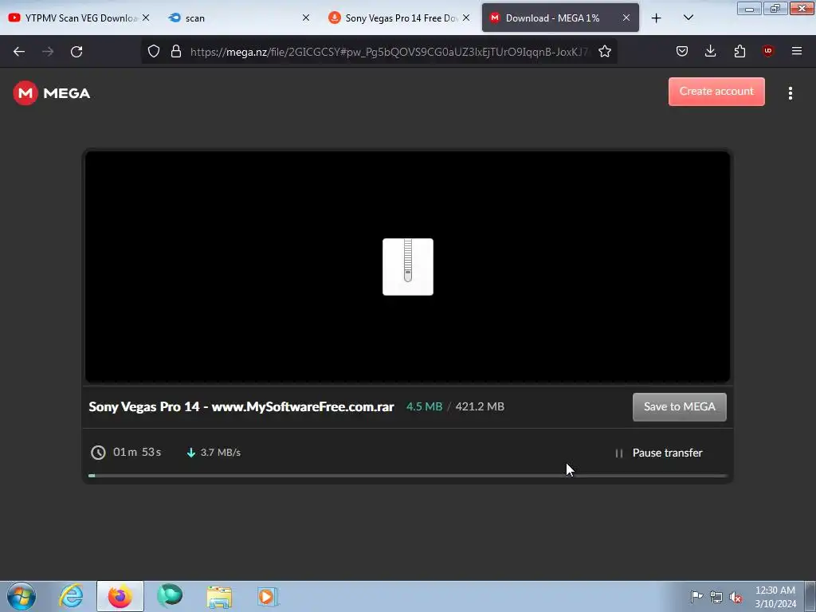This screenshot has height=612, width=816.
Task: Close the Download - MEGA tab
Action: pyautogui.click(x=626, y=18)
